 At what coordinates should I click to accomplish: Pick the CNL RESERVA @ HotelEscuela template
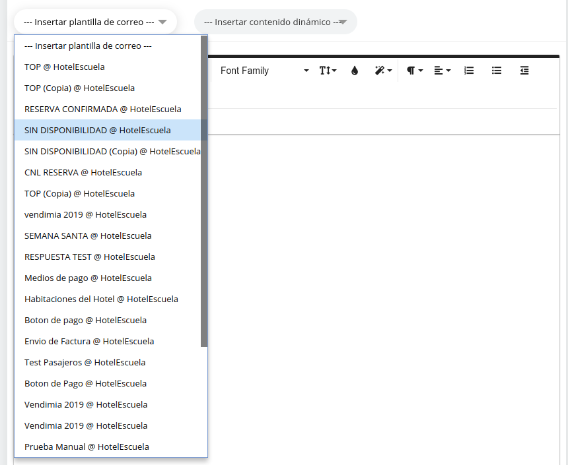coord(83,172)
